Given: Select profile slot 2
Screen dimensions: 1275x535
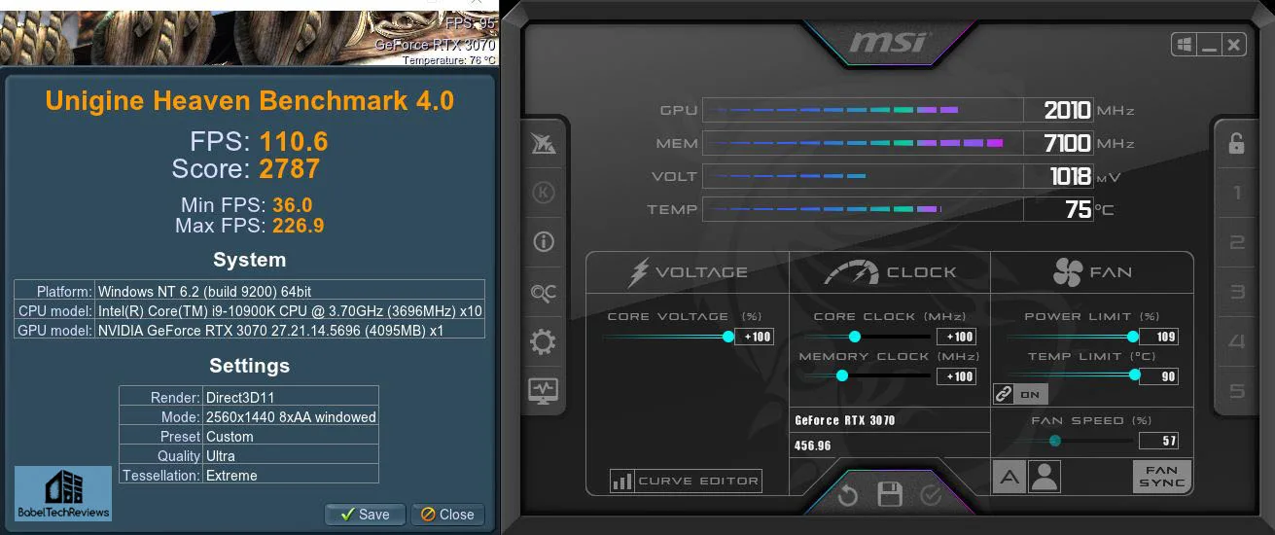Looking at the screenshot, I should click(x=1237, y=242).
